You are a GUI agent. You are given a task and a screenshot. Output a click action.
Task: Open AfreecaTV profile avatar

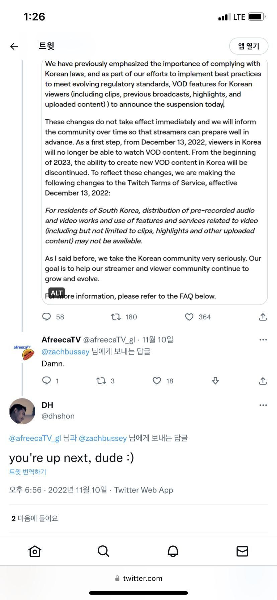tap(22, 352)
